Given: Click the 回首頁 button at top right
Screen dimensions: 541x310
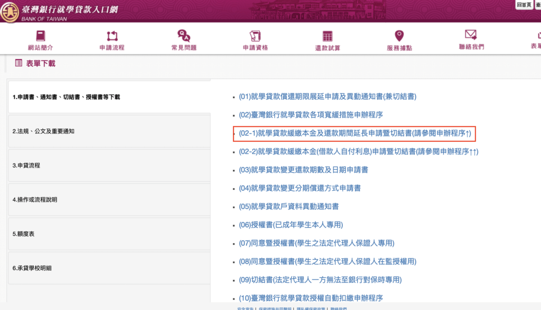Looking at the screenshot, I should (x=524, y=5).
